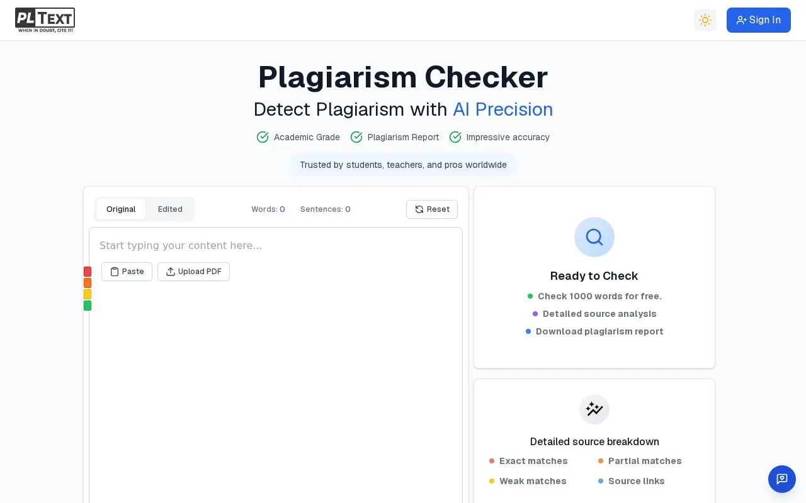The width and height of the screenshot is (806, 503).
Task: Click the Upload PDF button
Action: pyautogui.click(x=193, y=272)
